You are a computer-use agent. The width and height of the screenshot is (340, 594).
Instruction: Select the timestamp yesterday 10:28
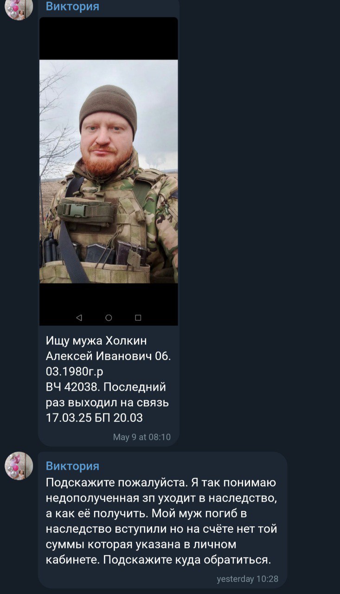pyautogui.click(x=248, y=579)
